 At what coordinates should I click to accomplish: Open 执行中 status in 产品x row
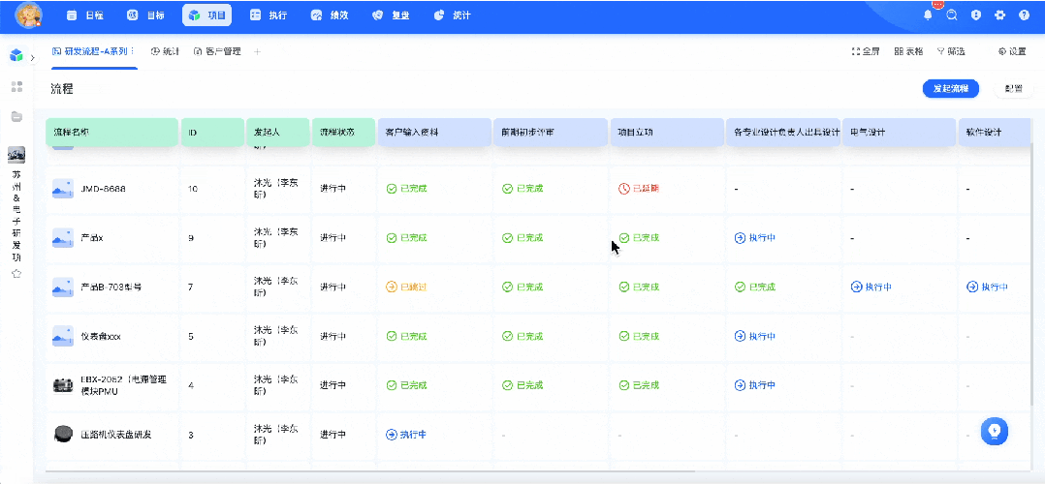[754, 238]
